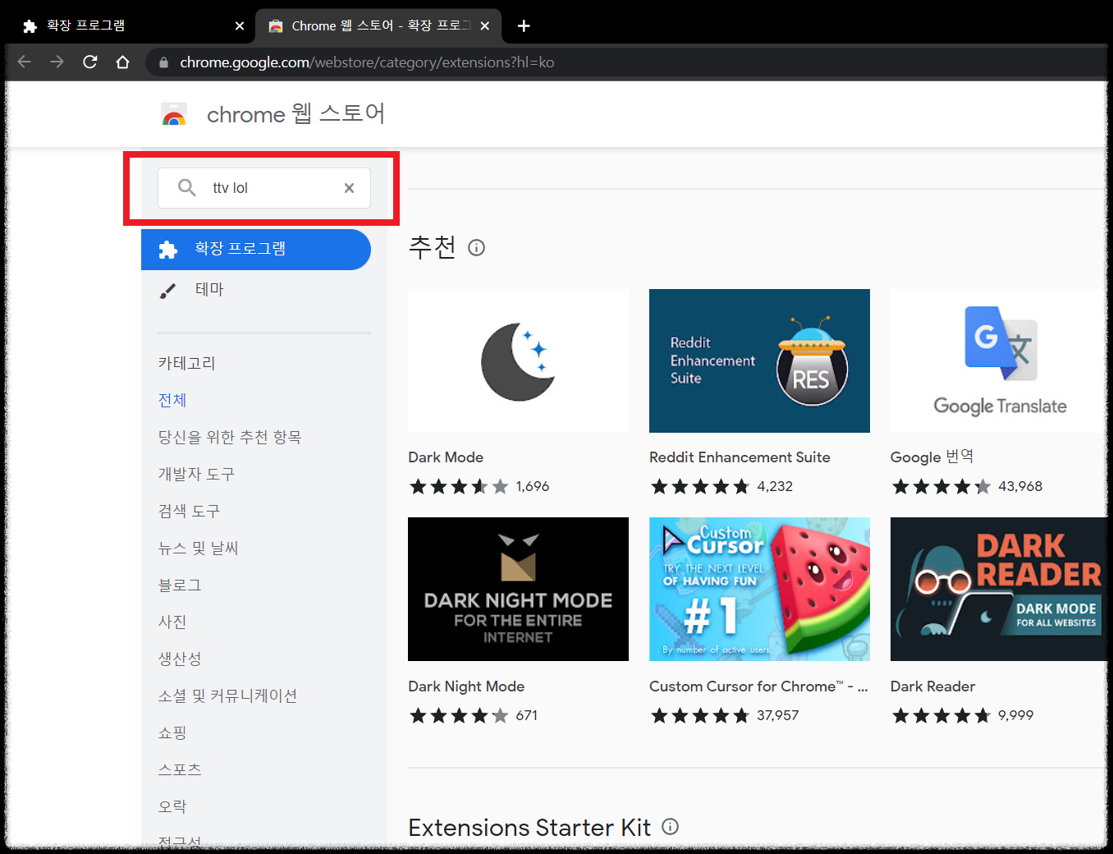Reload the web store page

coord(90,62)
